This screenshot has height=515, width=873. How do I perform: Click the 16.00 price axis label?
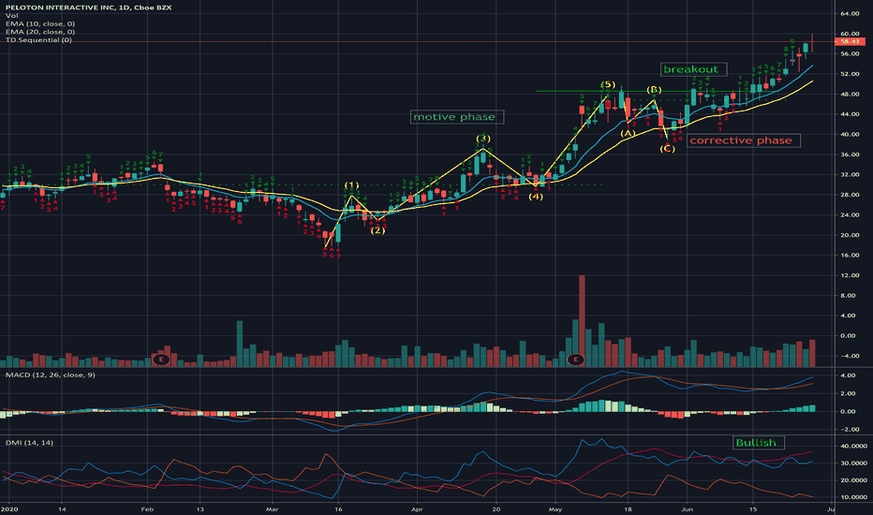tap(850, 256)
